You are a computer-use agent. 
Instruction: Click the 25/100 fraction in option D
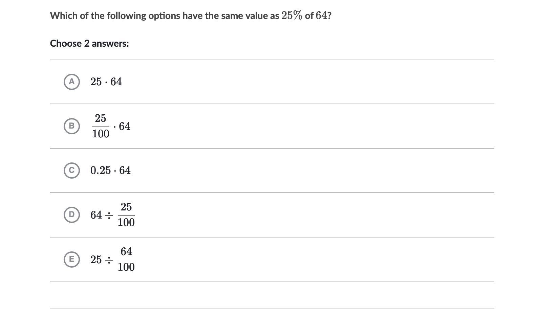point(126,215)
